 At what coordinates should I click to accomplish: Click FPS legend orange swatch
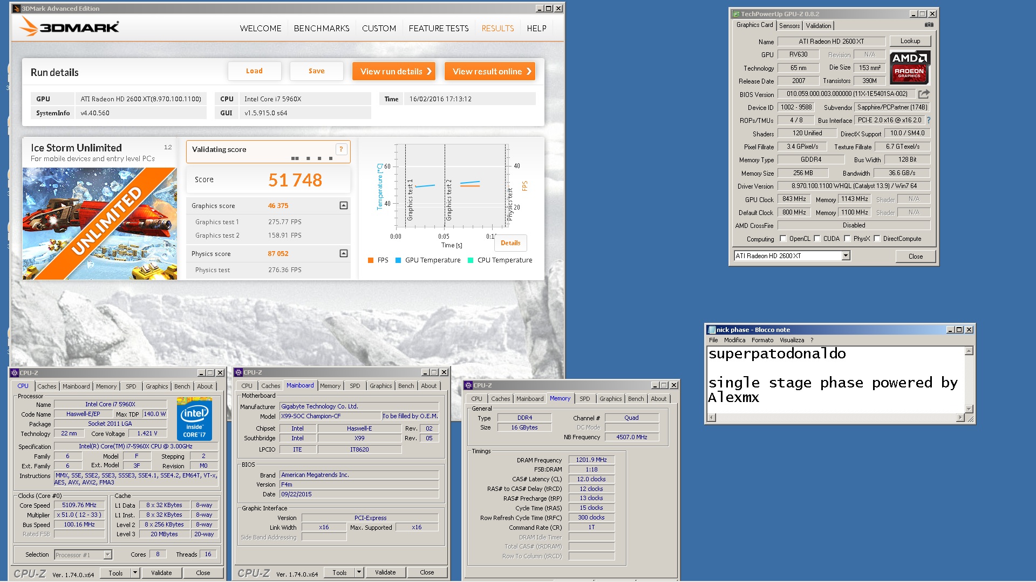[371, 260]
